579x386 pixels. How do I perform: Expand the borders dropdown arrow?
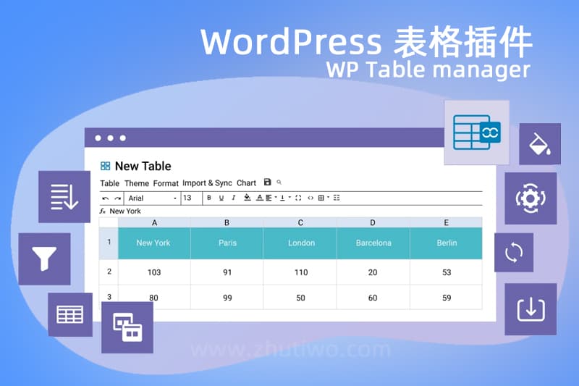pyautogui.click(x=328, y=198)
